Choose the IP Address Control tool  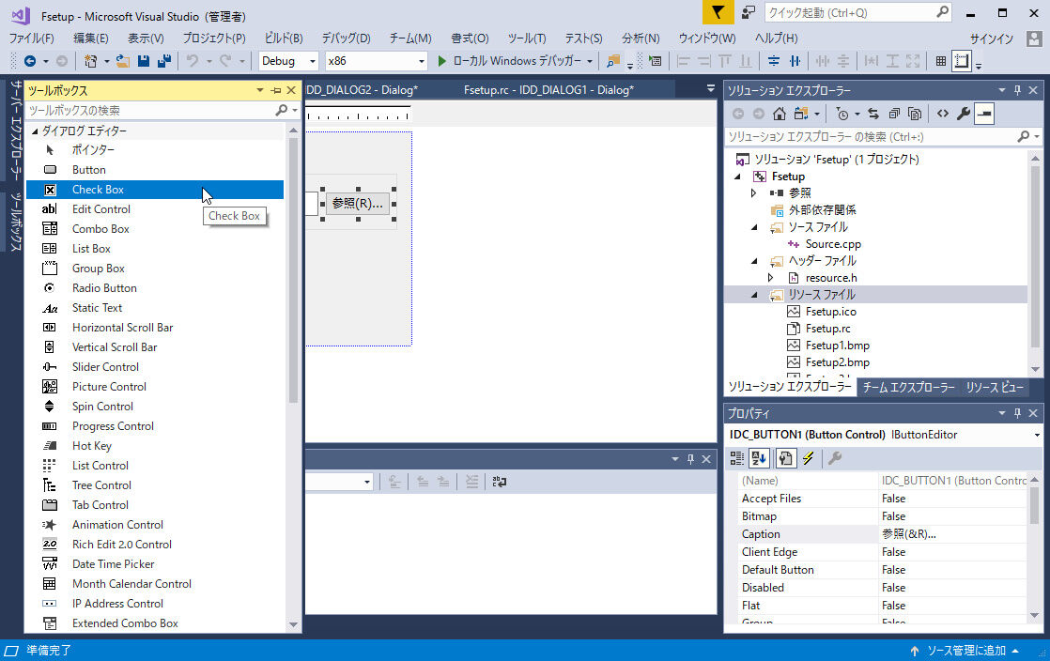point(155,604)
